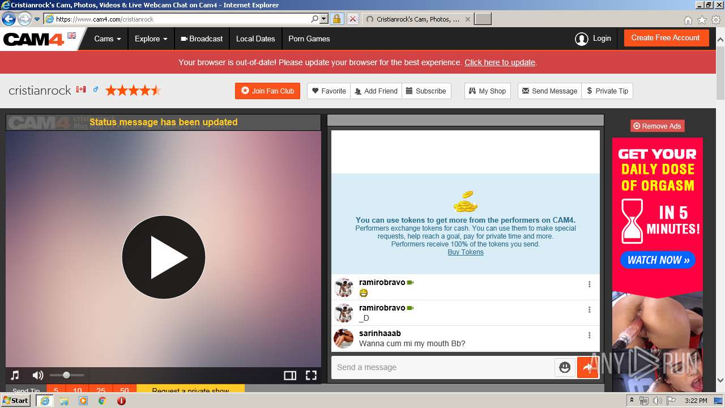Click the Buy Tokens link

click(466, 252)
